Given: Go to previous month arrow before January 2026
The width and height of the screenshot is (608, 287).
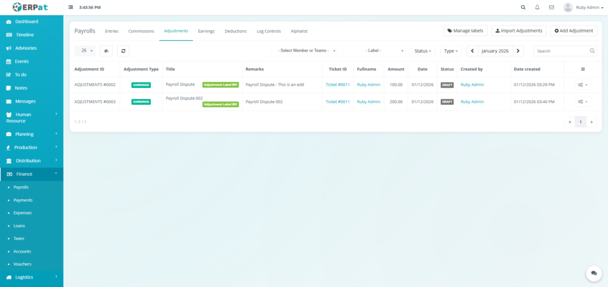Looking at the screenshot, I should tap(473, 51).
